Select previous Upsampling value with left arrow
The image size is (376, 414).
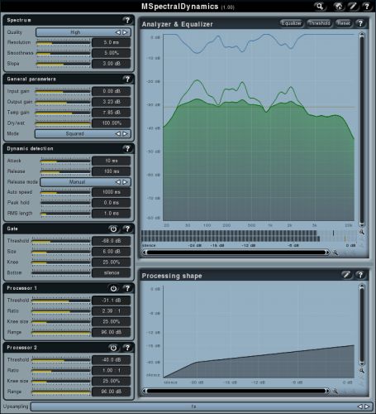pyautogui.click(x=360, y=407)
